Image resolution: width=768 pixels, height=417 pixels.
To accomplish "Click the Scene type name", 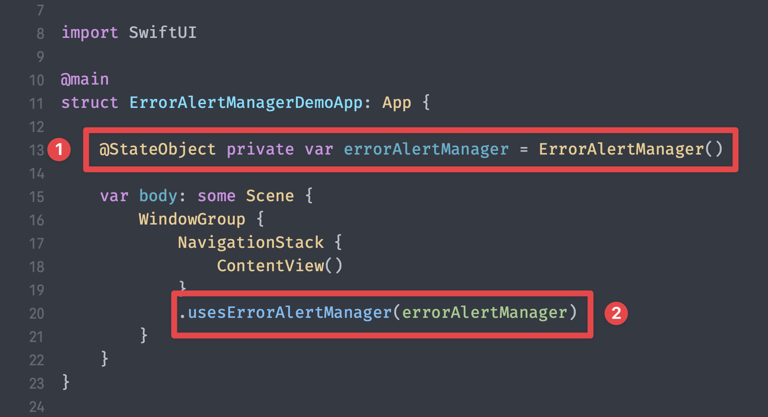I will pyautogui.click(x=270, y=196).
